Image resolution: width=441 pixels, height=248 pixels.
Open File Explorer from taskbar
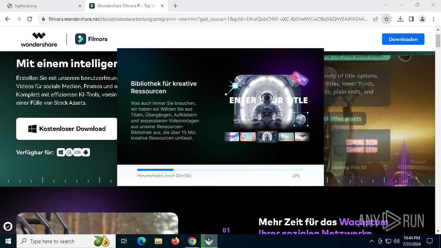pyautogui.click(x=158, y=241)
